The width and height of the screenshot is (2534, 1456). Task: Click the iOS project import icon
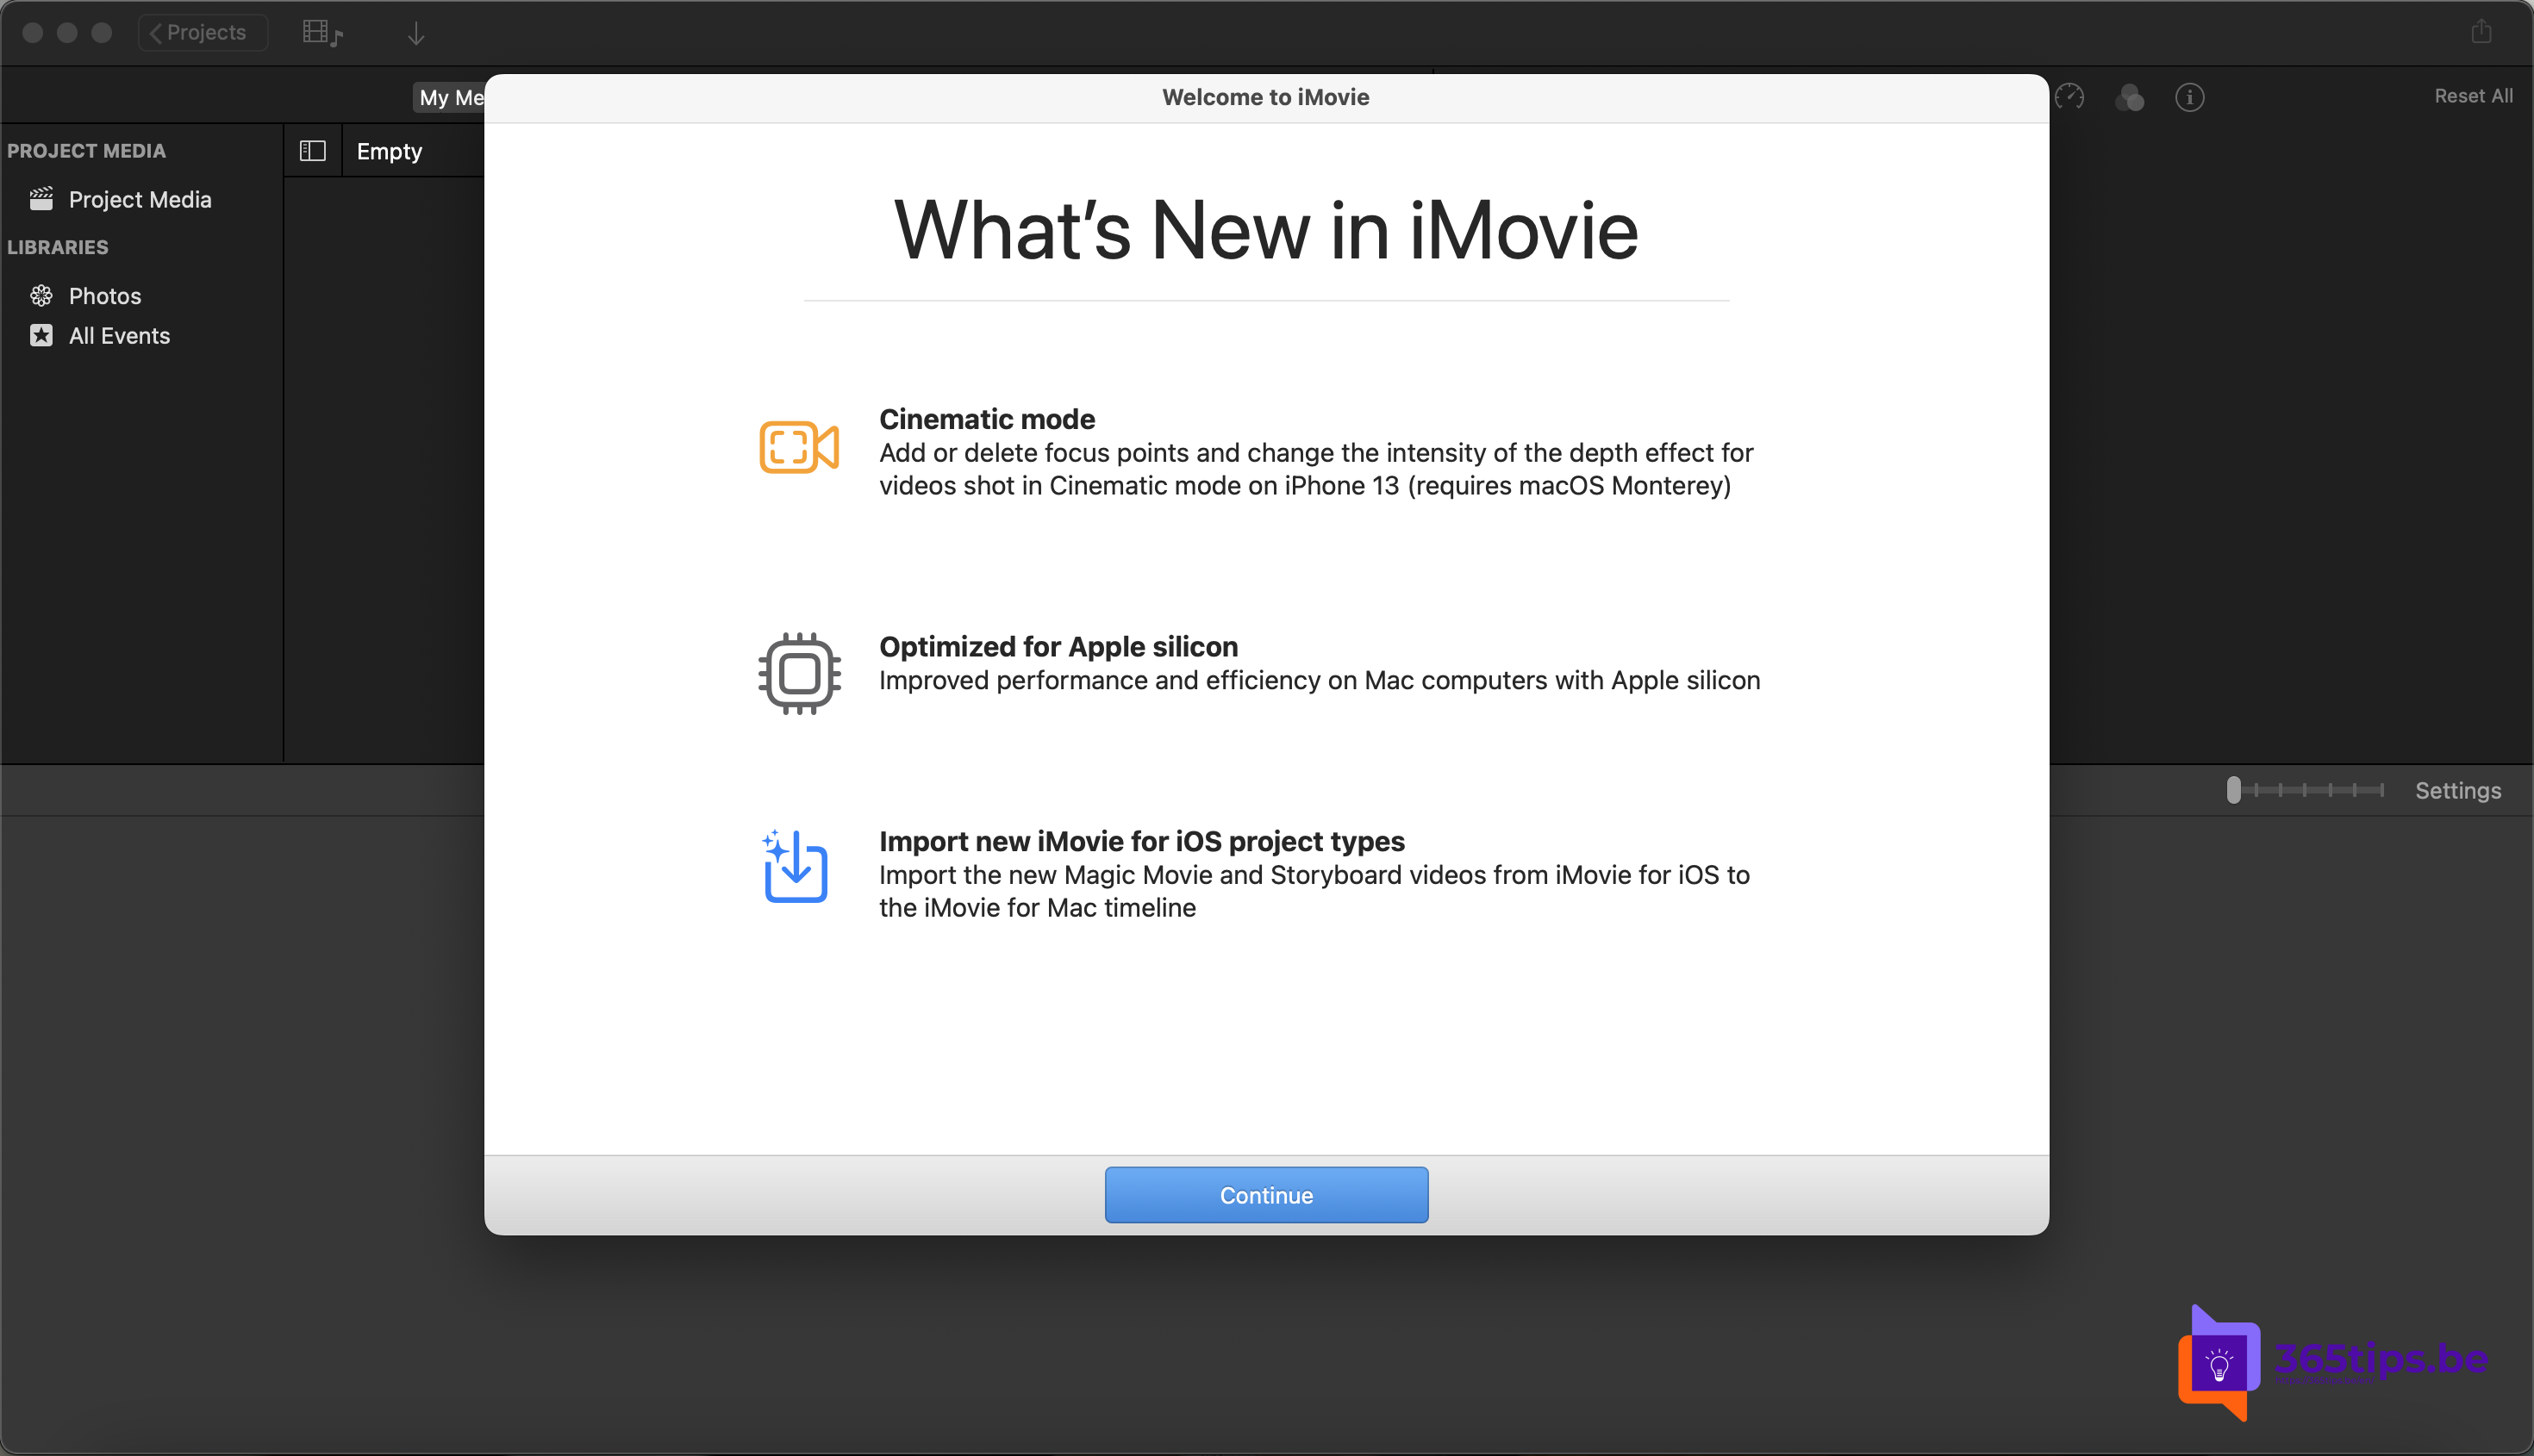click(795, 866)
